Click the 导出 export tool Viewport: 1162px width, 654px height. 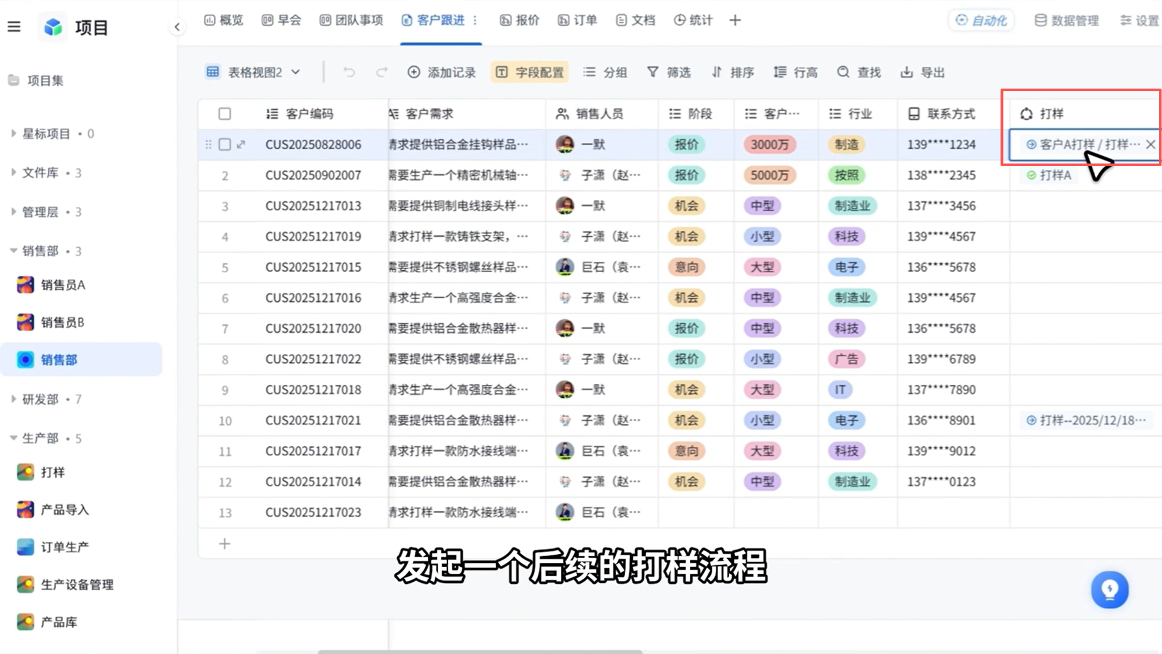point(922,72)
